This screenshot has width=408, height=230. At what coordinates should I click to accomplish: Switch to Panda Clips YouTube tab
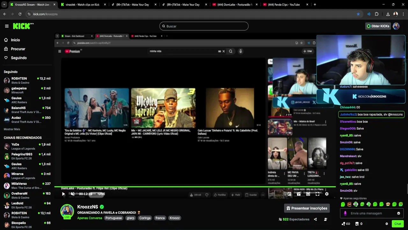[x=286, y=5]
